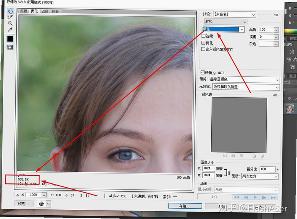Uncheck the 优化 checkbox
The width and height of the screenshot is (297, 219).
point(203,43)
